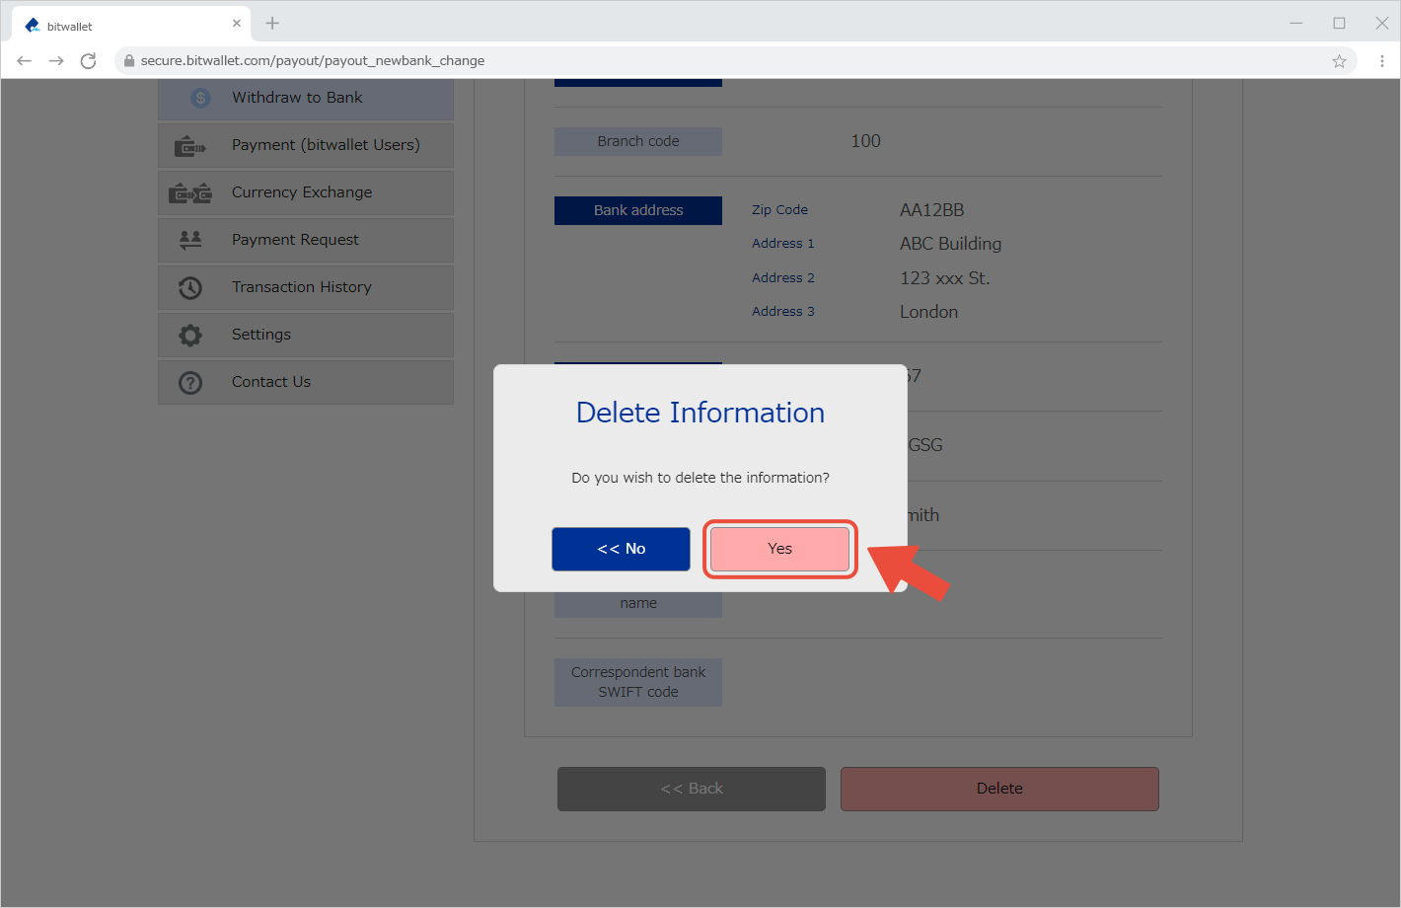Cancel deletion with the << No button
Image resolution: width=1401 pixels, height=908 pixels.
621,549
